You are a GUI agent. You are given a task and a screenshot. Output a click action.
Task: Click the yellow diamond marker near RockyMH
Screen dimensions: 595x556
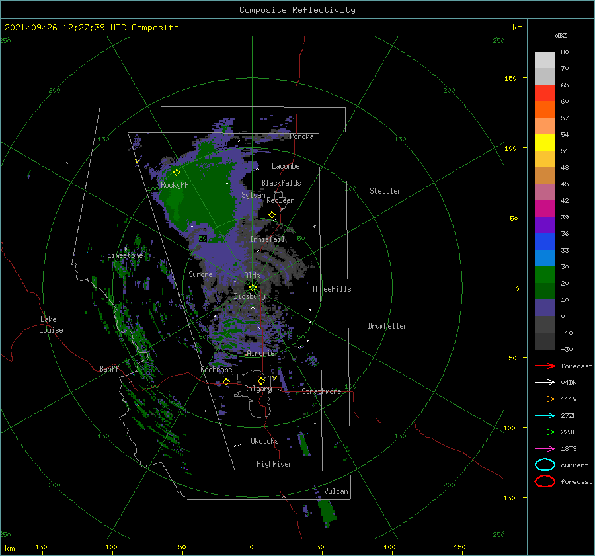coord(177,173)
